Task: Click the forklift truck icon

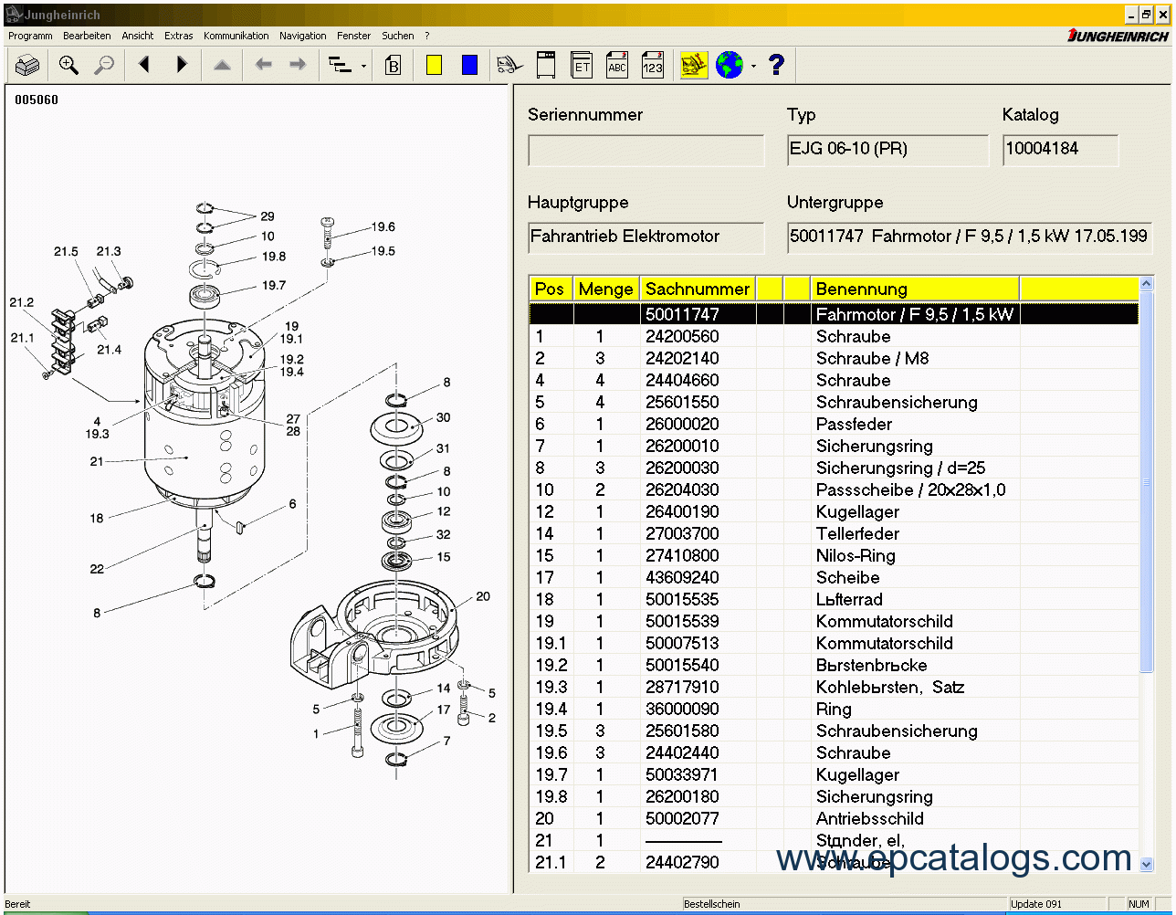Action: coord(509,65)
